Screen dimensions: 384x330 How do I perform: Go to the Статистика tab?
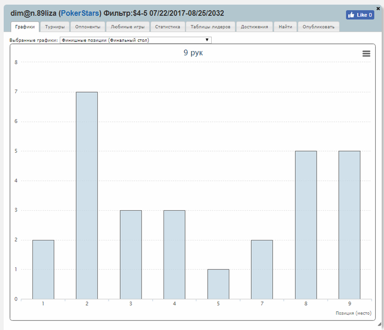[x=167, y=27]
